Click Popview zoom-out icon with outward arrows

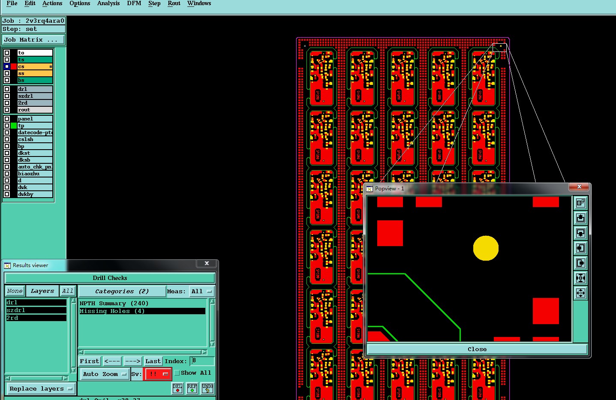(x=580, y=293)
